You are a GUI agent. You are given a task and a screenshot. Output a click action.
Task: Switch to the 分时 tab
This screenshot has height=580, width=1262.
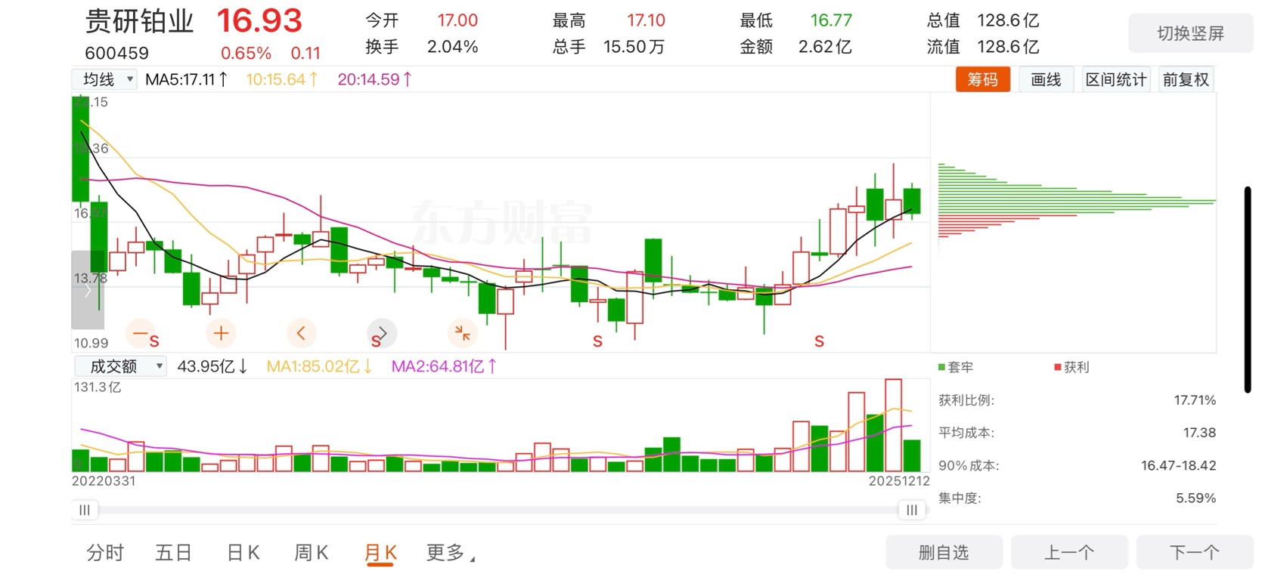(x=105, y=553)
